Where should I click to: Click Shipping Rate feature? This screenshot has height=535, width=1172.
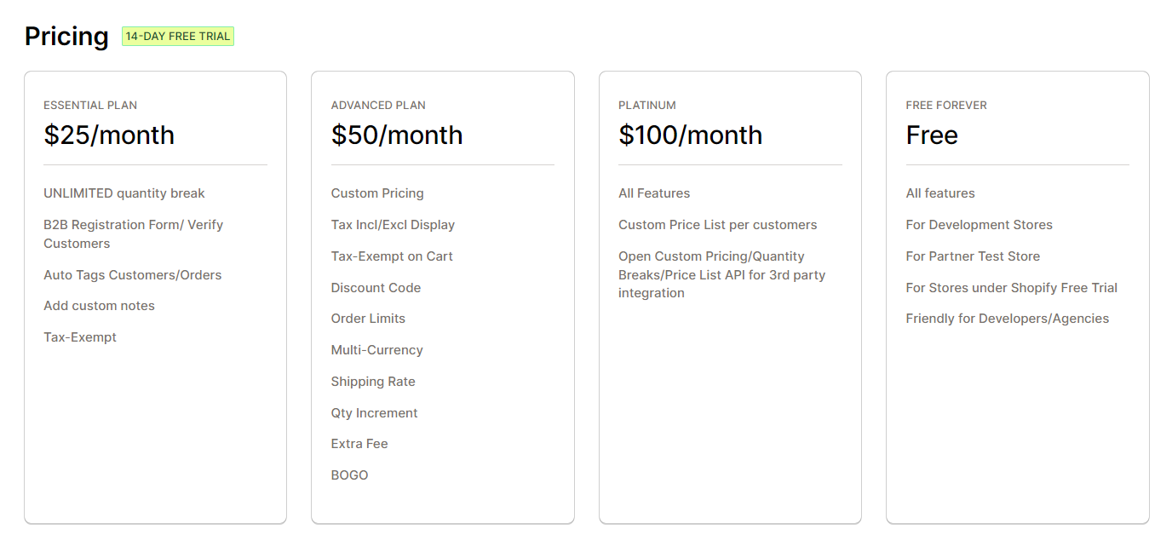pyautogui.click(x=373, y=382)
